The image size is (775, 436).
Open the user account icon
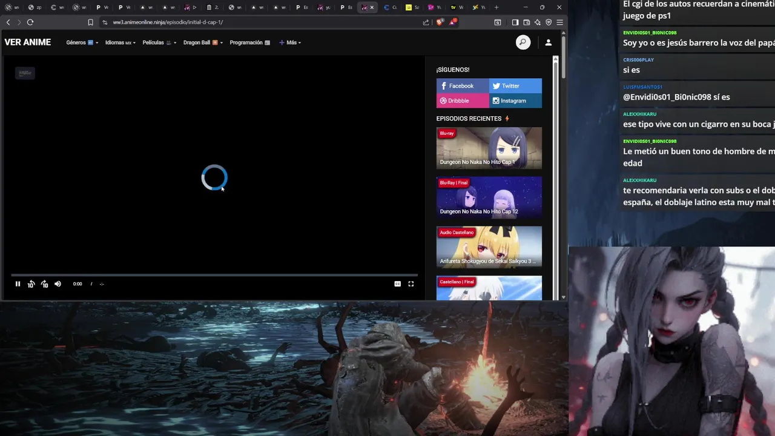[x=548, y=42]
